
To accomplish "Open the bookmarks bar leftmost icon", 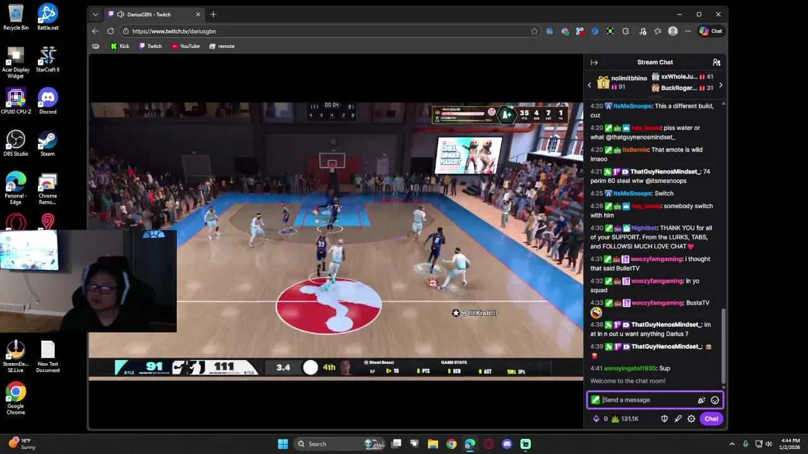I will pos(95,46).
